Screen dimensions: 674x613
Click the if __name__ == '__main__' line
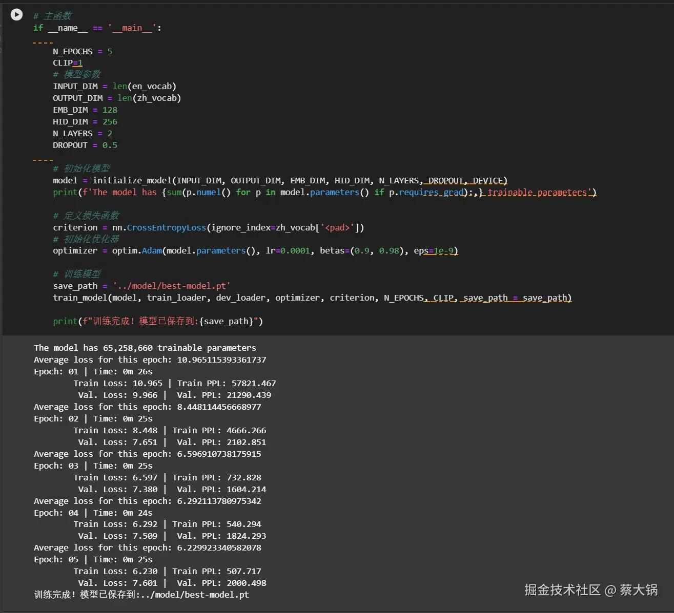pos(97,28)
